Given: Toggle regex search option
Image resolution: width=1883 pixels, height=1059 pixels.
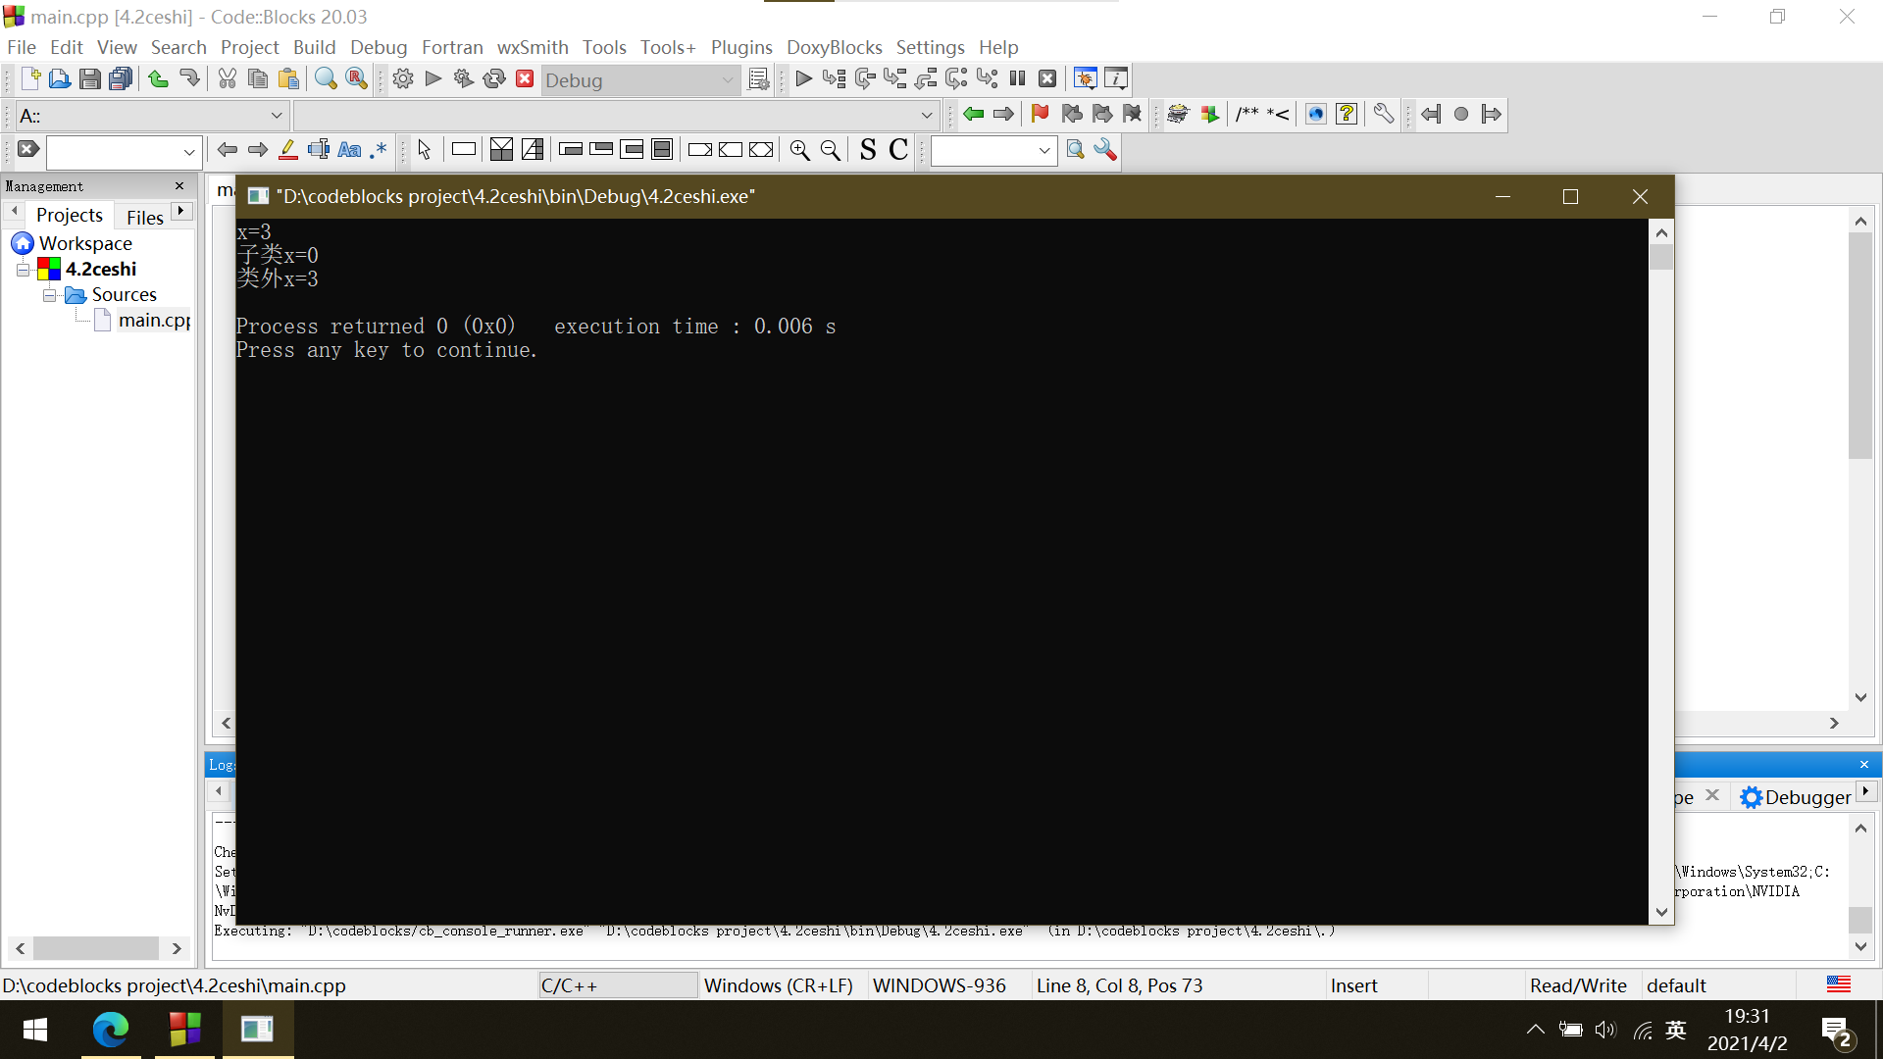Looking at the screenshot, I should tap(379, 150).
